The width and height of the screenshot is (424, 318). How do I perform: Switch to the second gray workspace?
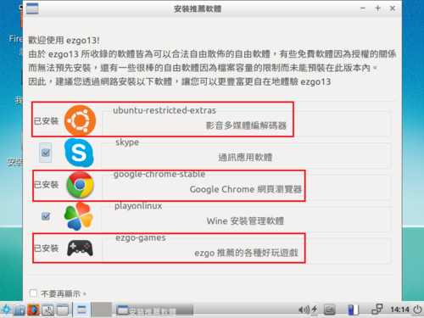102,310
